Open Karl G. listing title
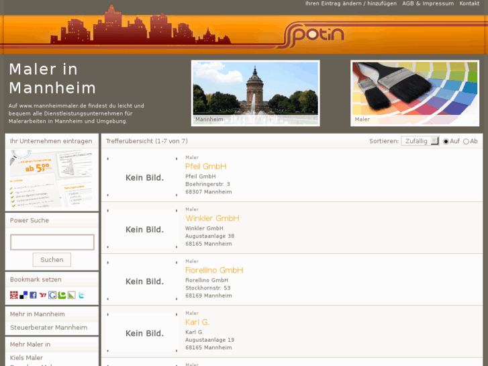The image size is (488, 366). [197, 322]
